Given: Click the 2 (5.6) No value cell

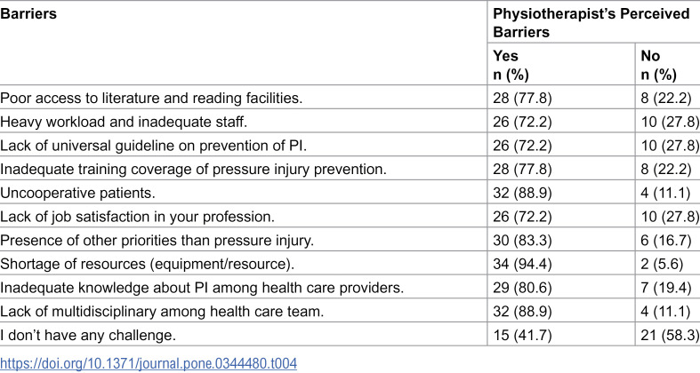Looking at the screenshot, I should 662,264.
